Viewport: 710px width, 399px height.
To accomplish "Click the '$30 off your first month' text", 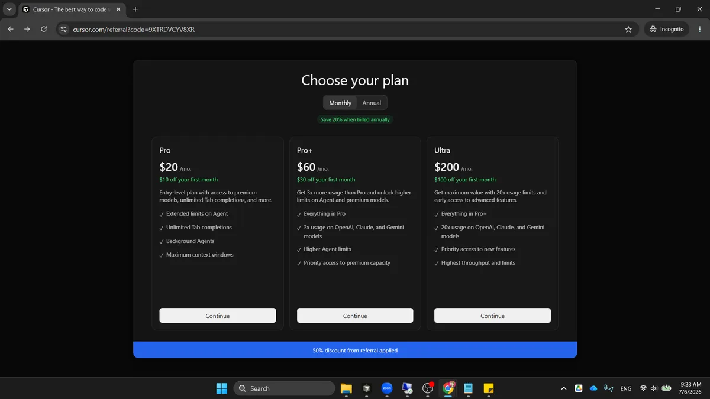I will tap(326, 180).
